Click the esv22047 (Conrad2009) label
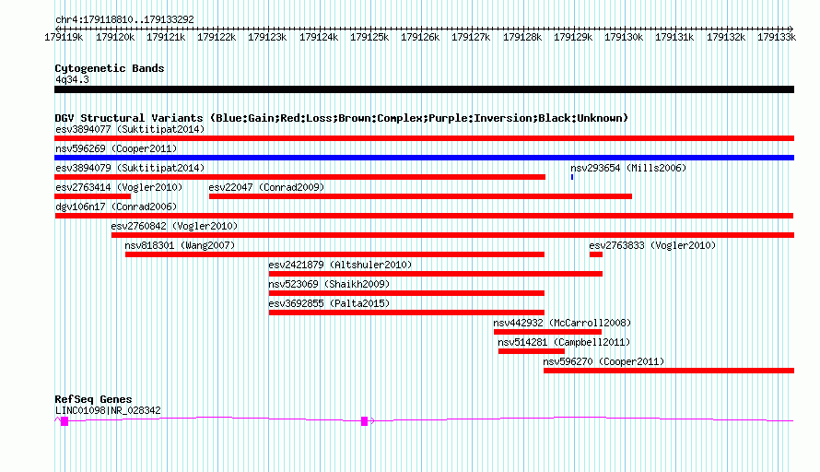The width and height of the screenshot is (820, 472). (266, 187)
